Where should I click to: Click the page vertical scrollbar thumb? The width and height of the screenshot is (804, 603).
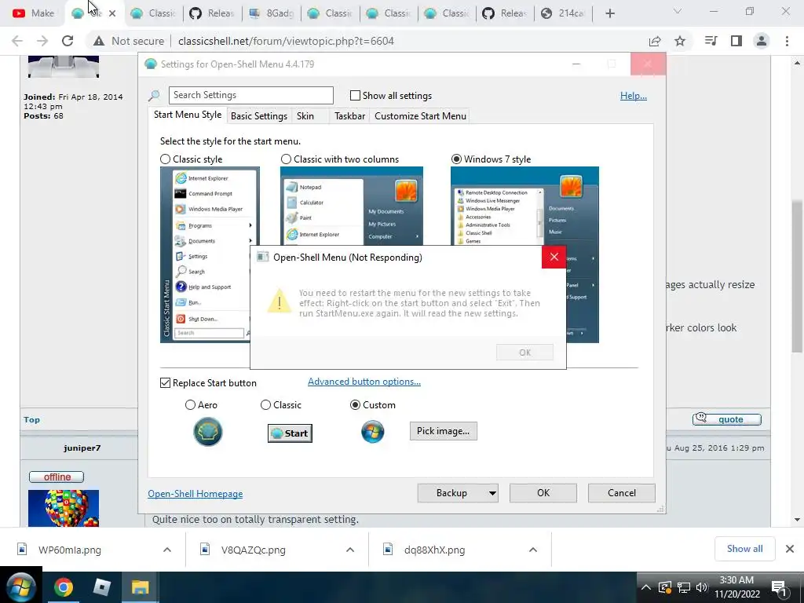(797, 276)
